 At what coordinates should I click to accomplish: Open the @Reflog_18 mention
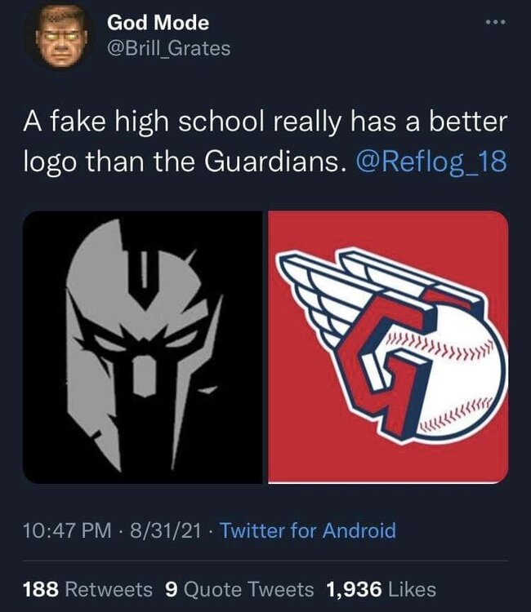(x=431, y=162)
